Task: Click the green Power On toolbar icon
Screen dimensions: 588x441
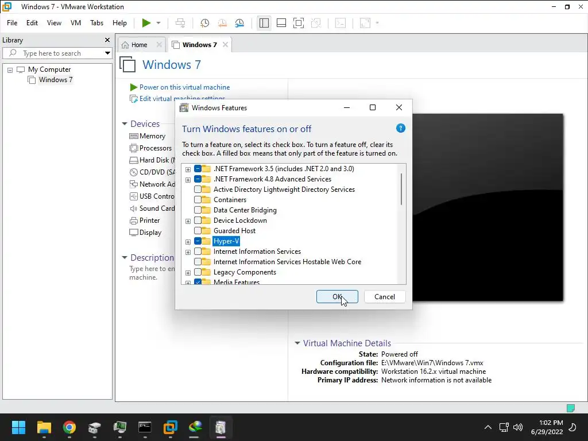Action: point(146,23)
